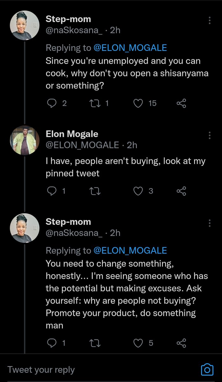Open more options for last Step-mom tweet

pos(210,223)
